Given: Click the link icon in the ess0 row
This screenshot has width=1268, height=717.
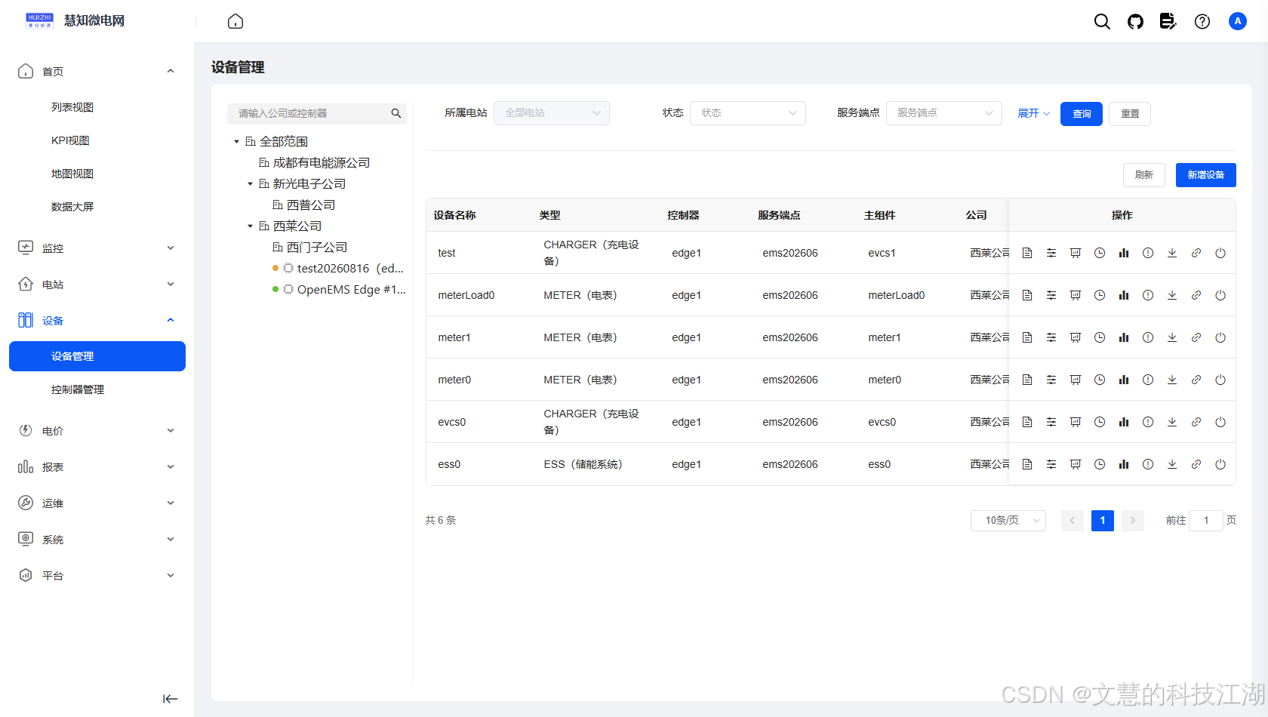Looking at the screenshot, I should pos(1196,464).
